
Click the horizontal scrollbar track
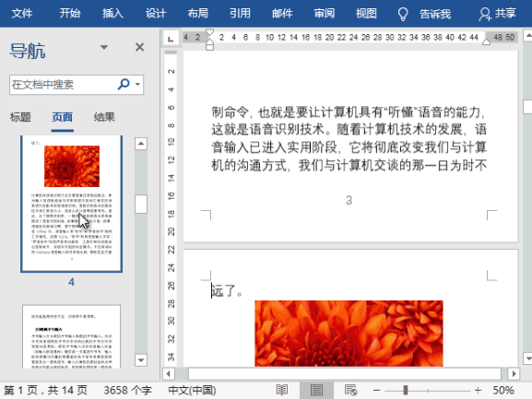pyautogui.click(x=345, y=374)
